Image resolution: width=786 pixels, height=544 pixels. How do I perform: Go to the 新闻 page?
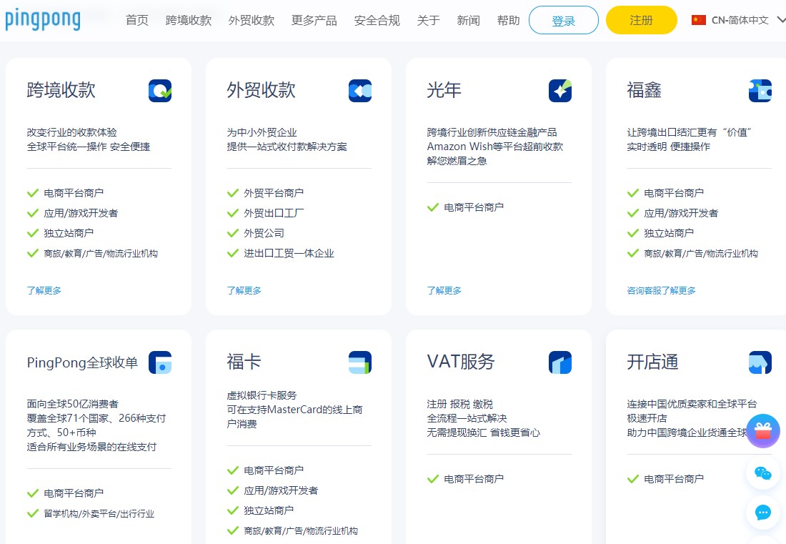(468, 20)
